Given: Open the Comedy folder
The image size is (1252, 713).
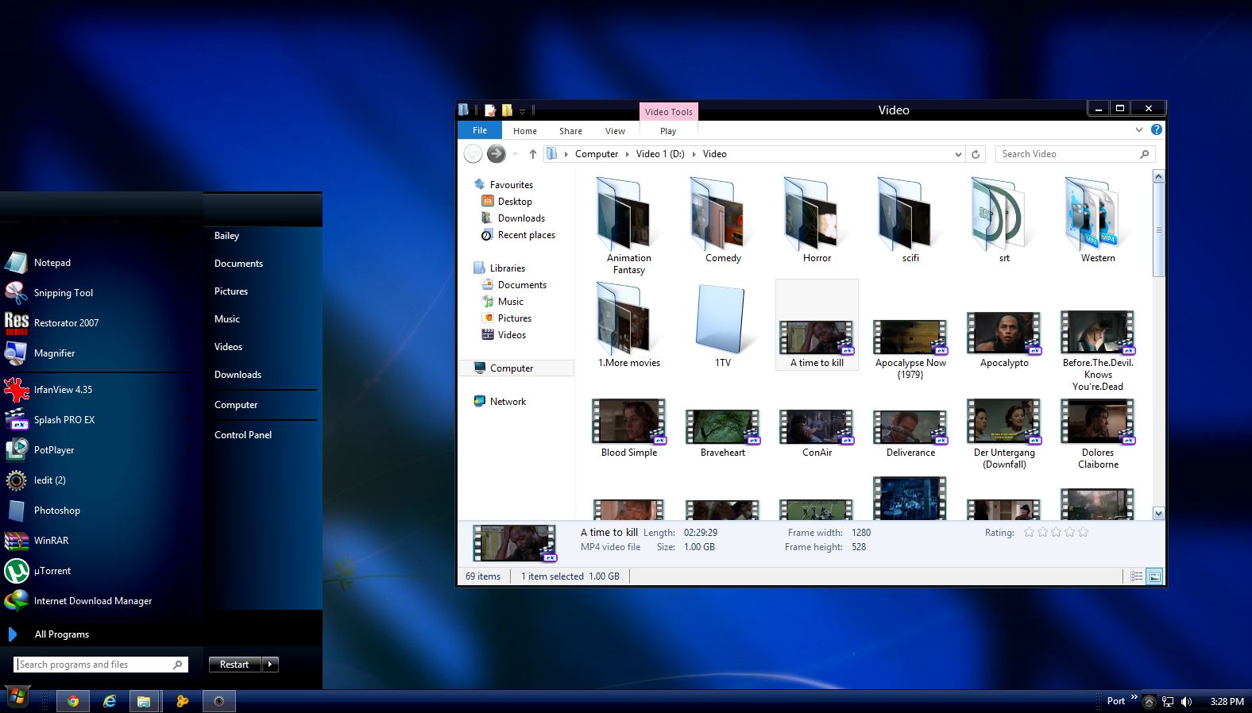Looking at the screenshot, I should click(x=723, y=221).
